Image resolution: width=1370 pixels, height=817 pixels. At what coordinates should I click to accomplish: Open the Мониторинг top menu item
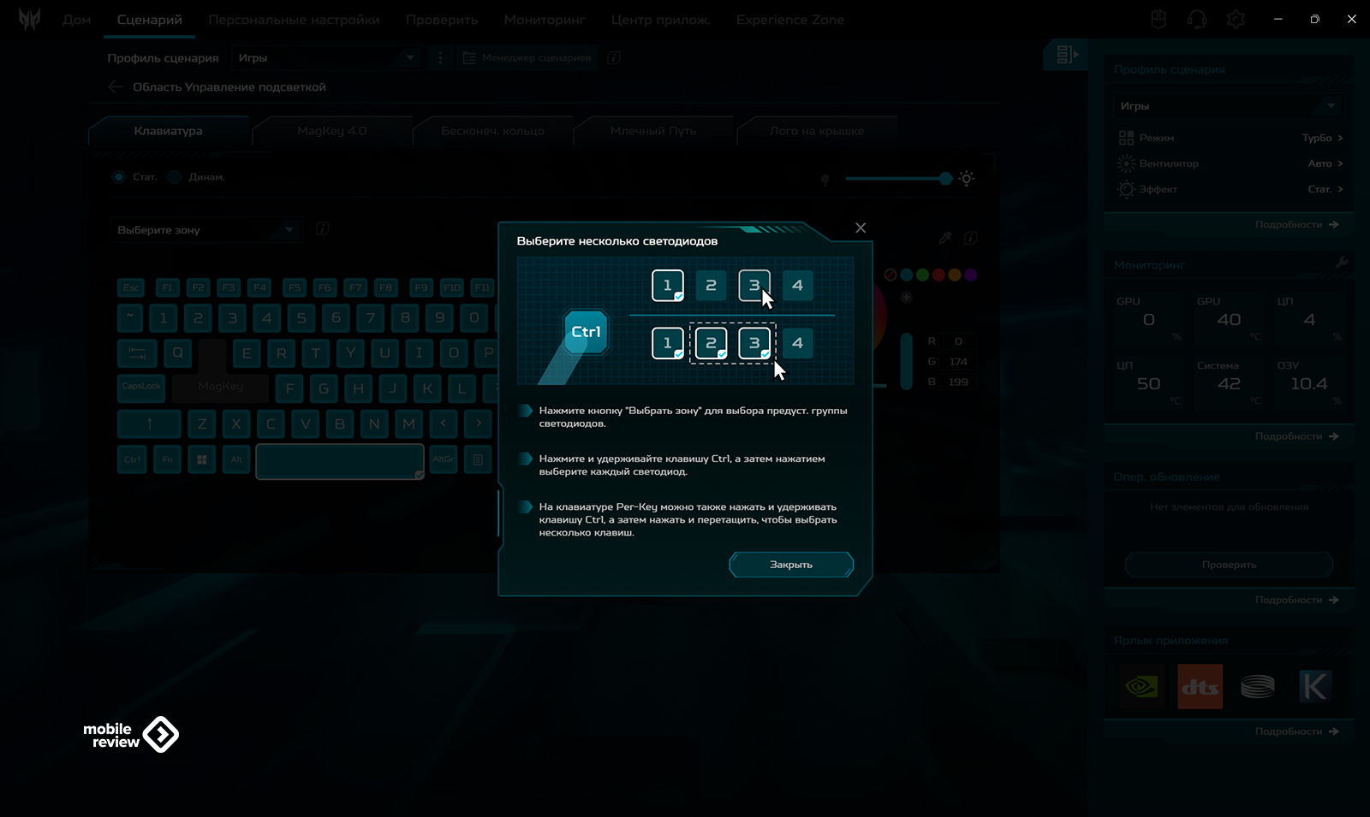pyautogui.click(x=544, y=20)
